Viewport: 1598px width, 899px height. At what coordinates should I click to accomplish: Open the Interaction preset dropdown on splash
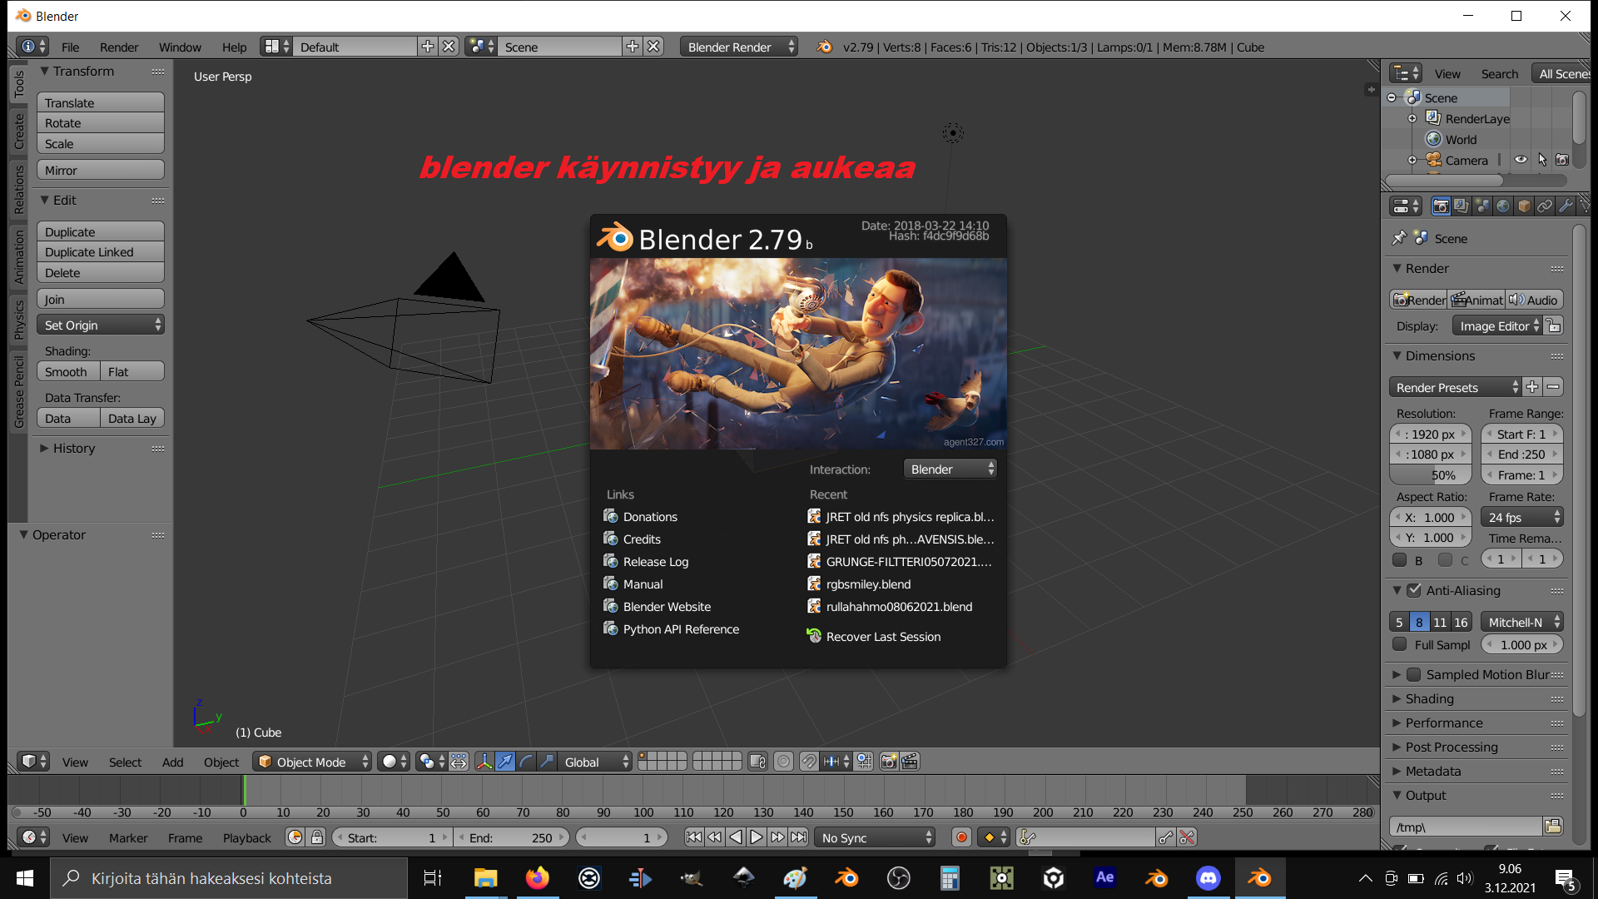pyautogui.click(x=950, y=469)
